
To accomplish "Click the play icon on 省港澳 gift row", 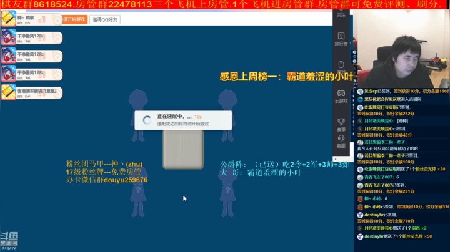I will tap(57, 93).
